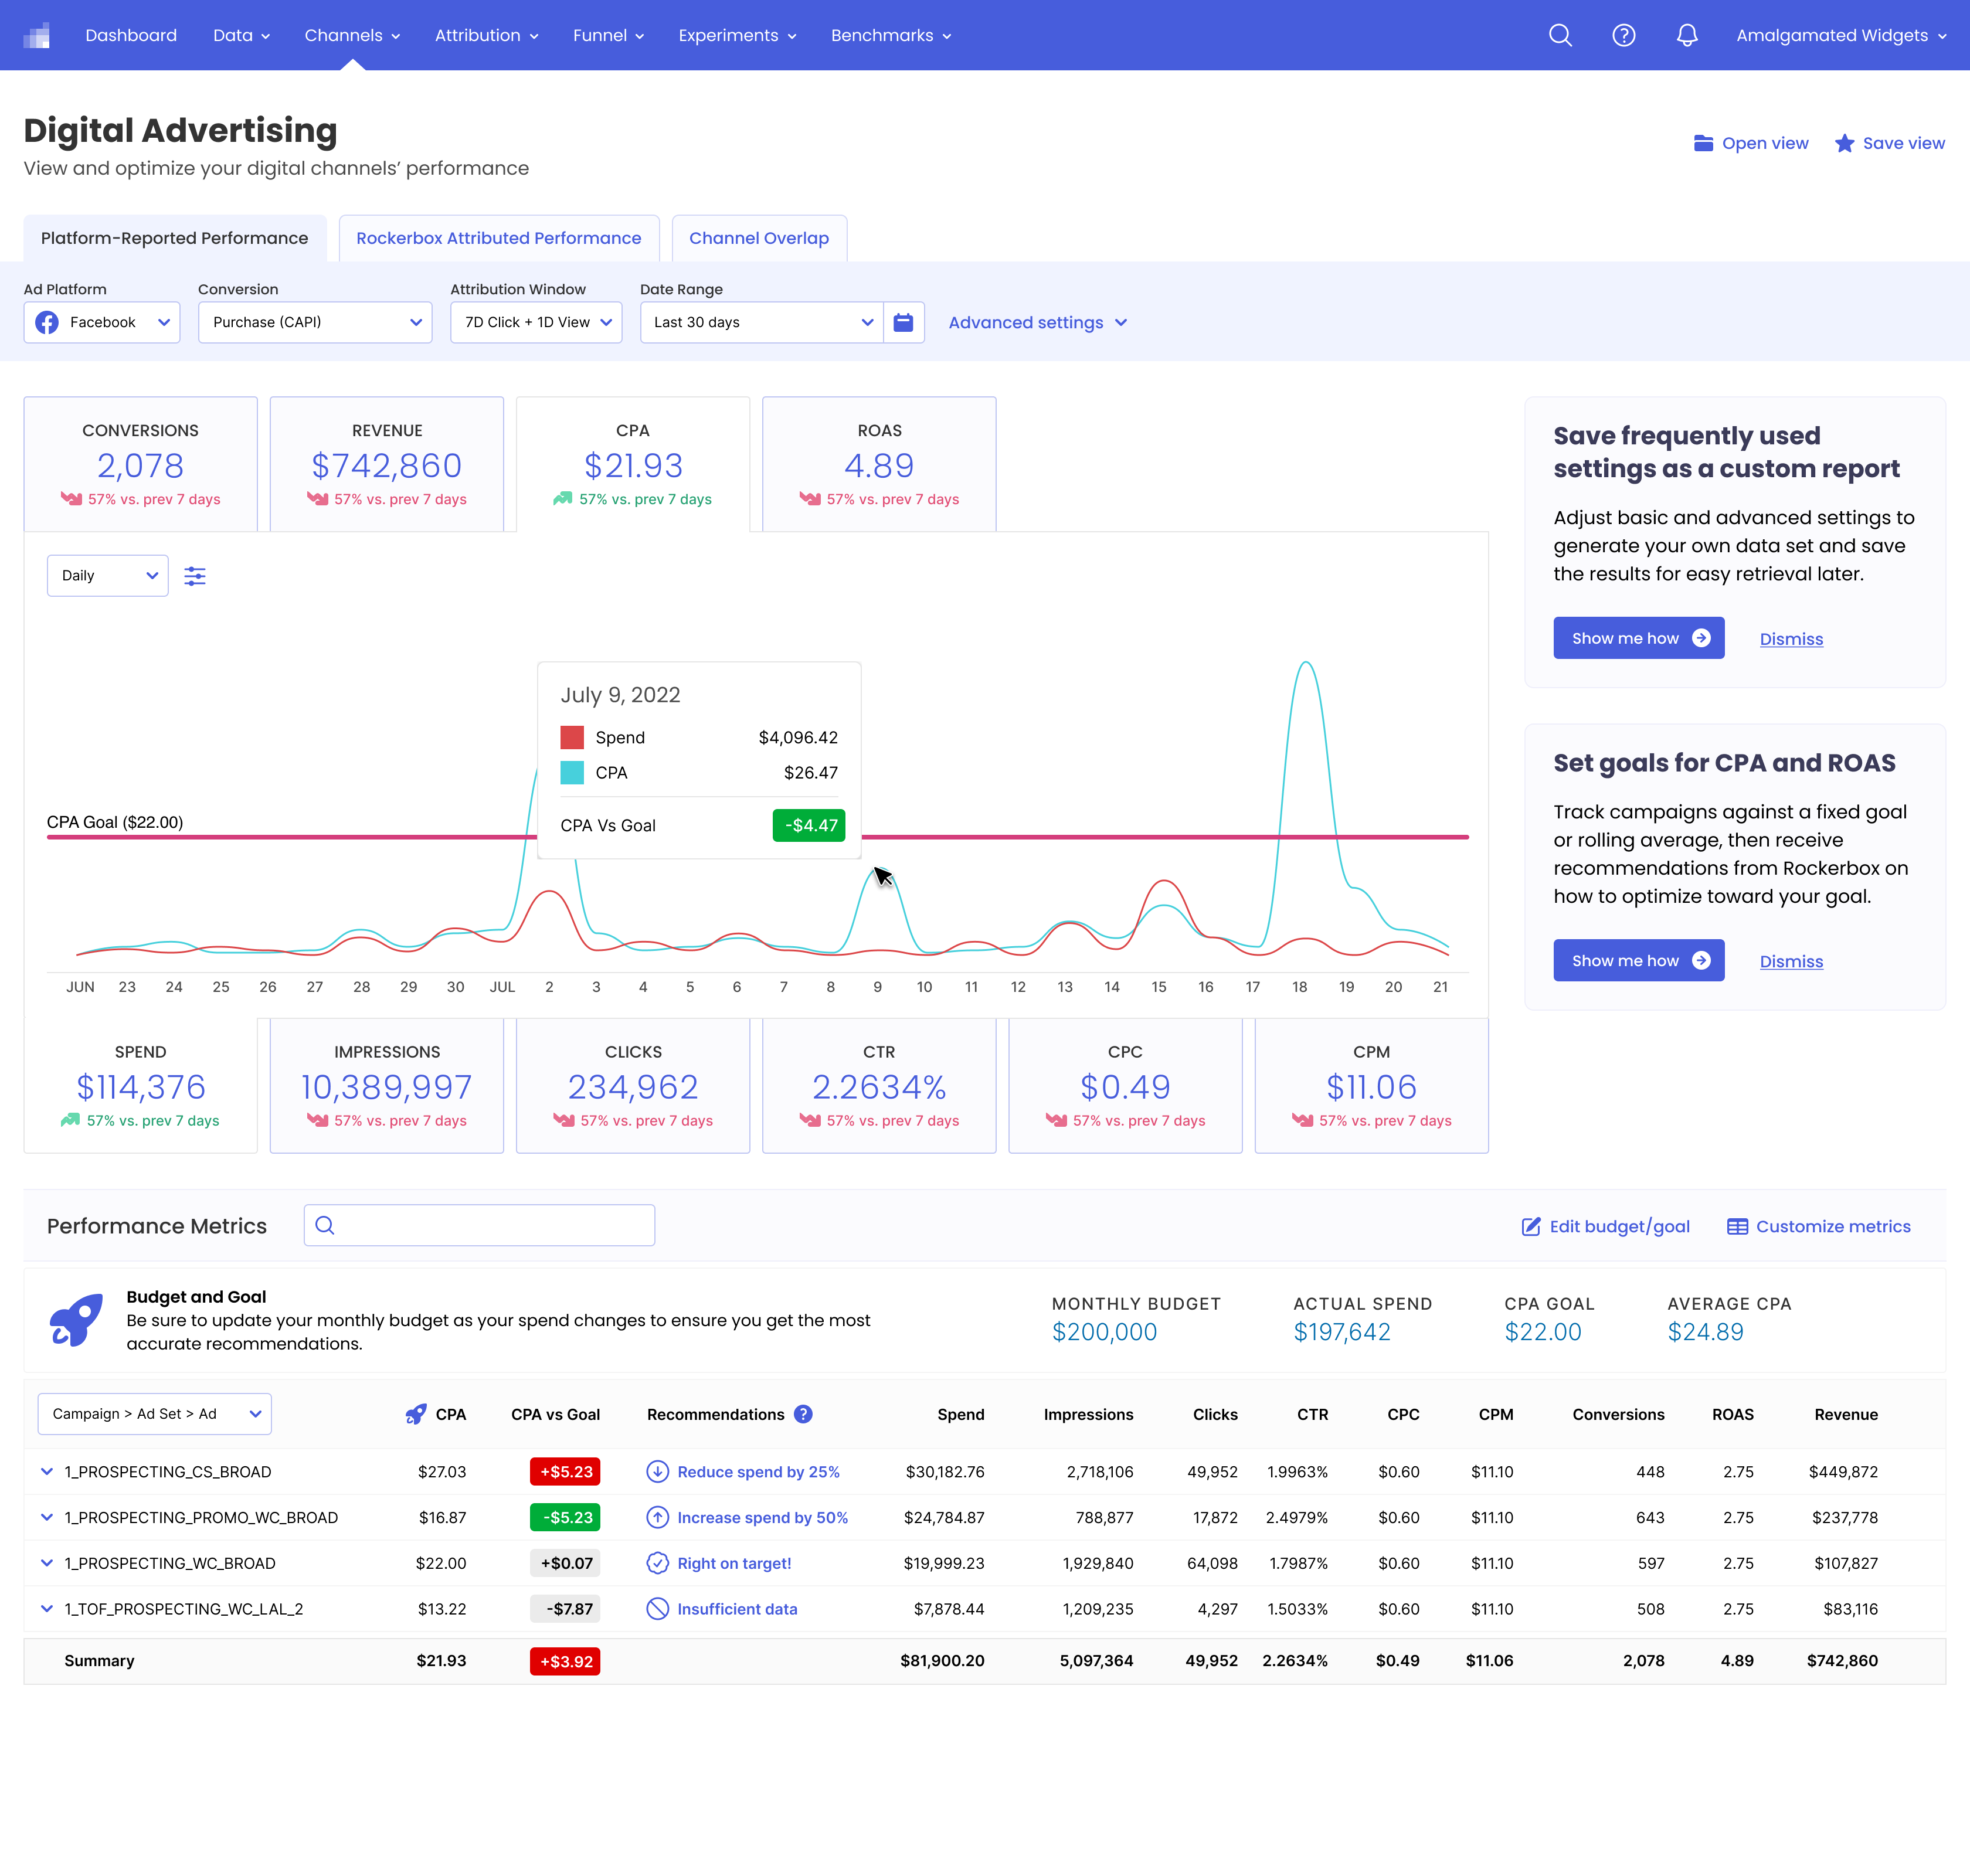Dismiss the CPA and ROAS goals tip
Viewport: 1970px width, 1876px height.
(1791, 961)
